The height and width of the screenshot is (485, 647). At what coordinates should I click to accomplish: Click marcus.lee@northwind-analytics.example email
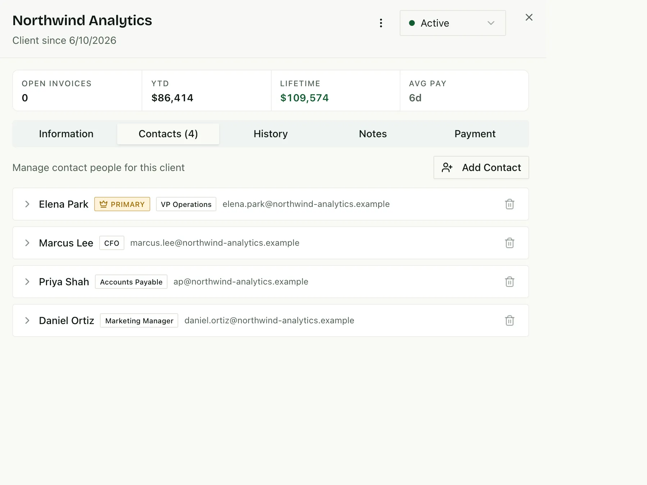[215, 243]
